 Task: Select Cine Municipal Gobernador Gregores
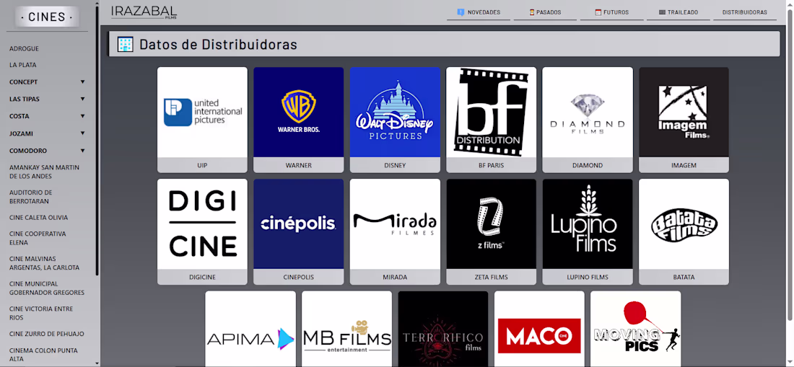click(x=47, y=288)
